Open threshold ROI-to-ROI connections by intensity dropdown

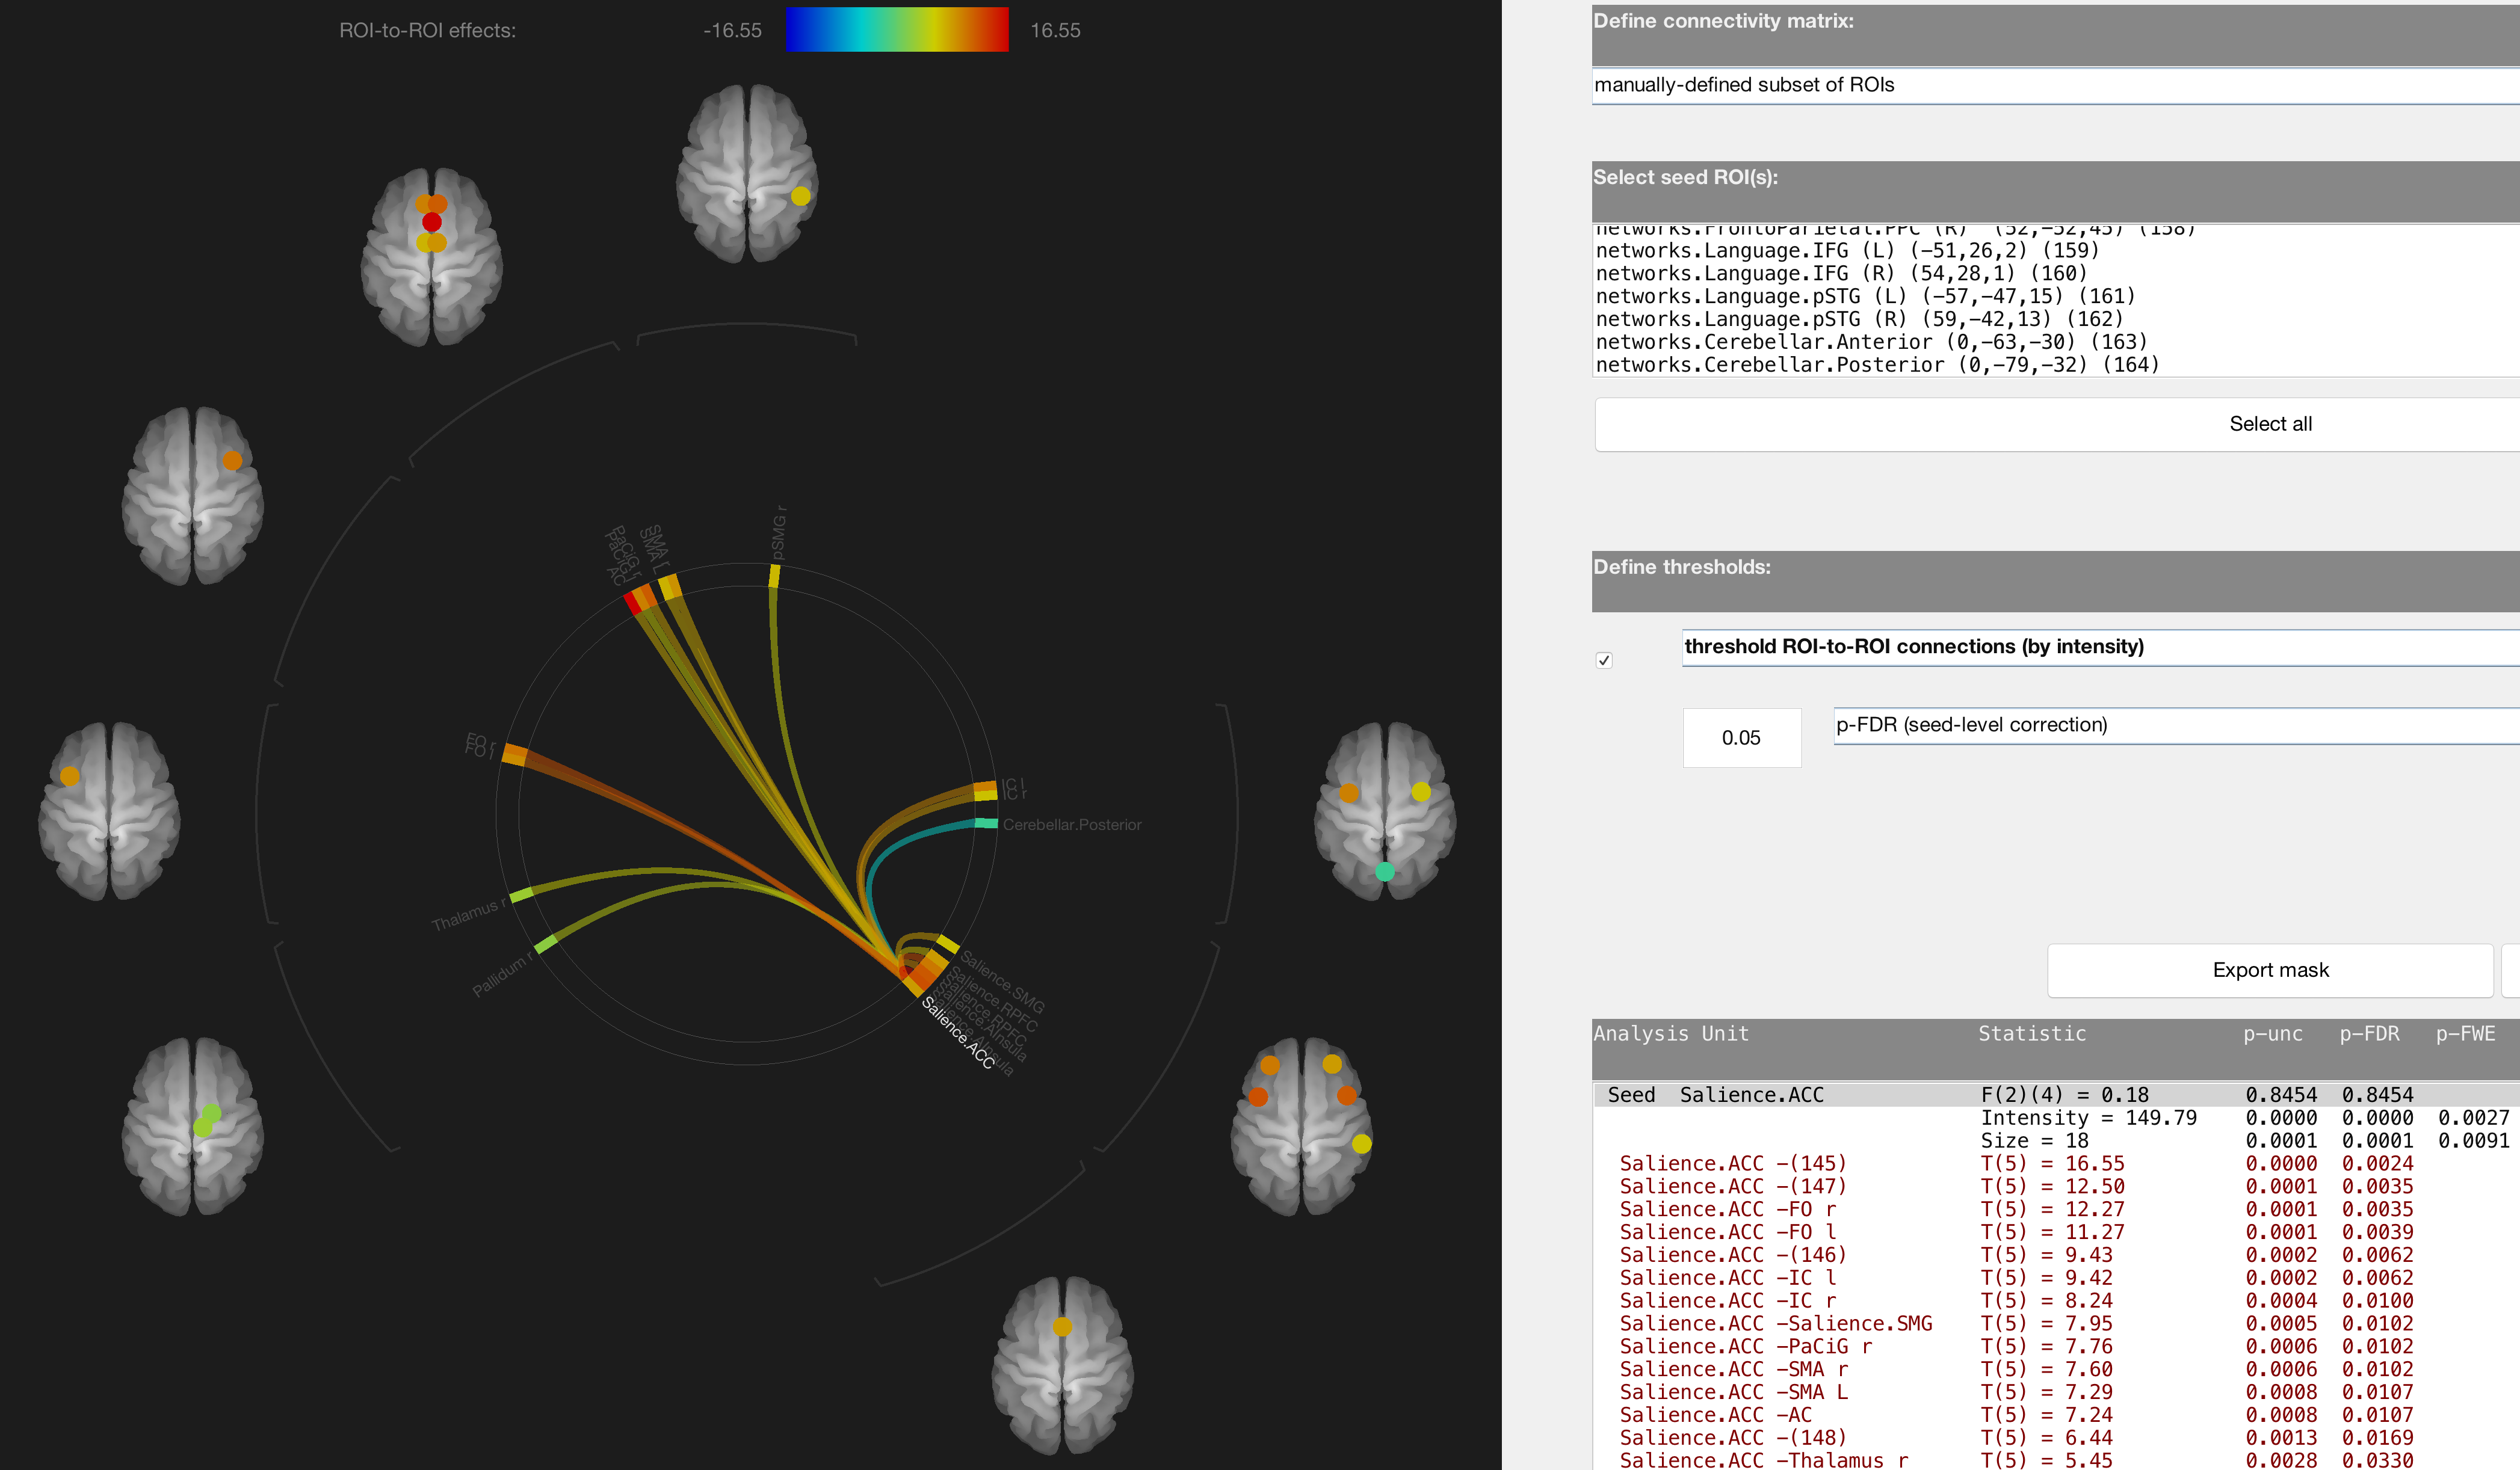pos(2101,647)
